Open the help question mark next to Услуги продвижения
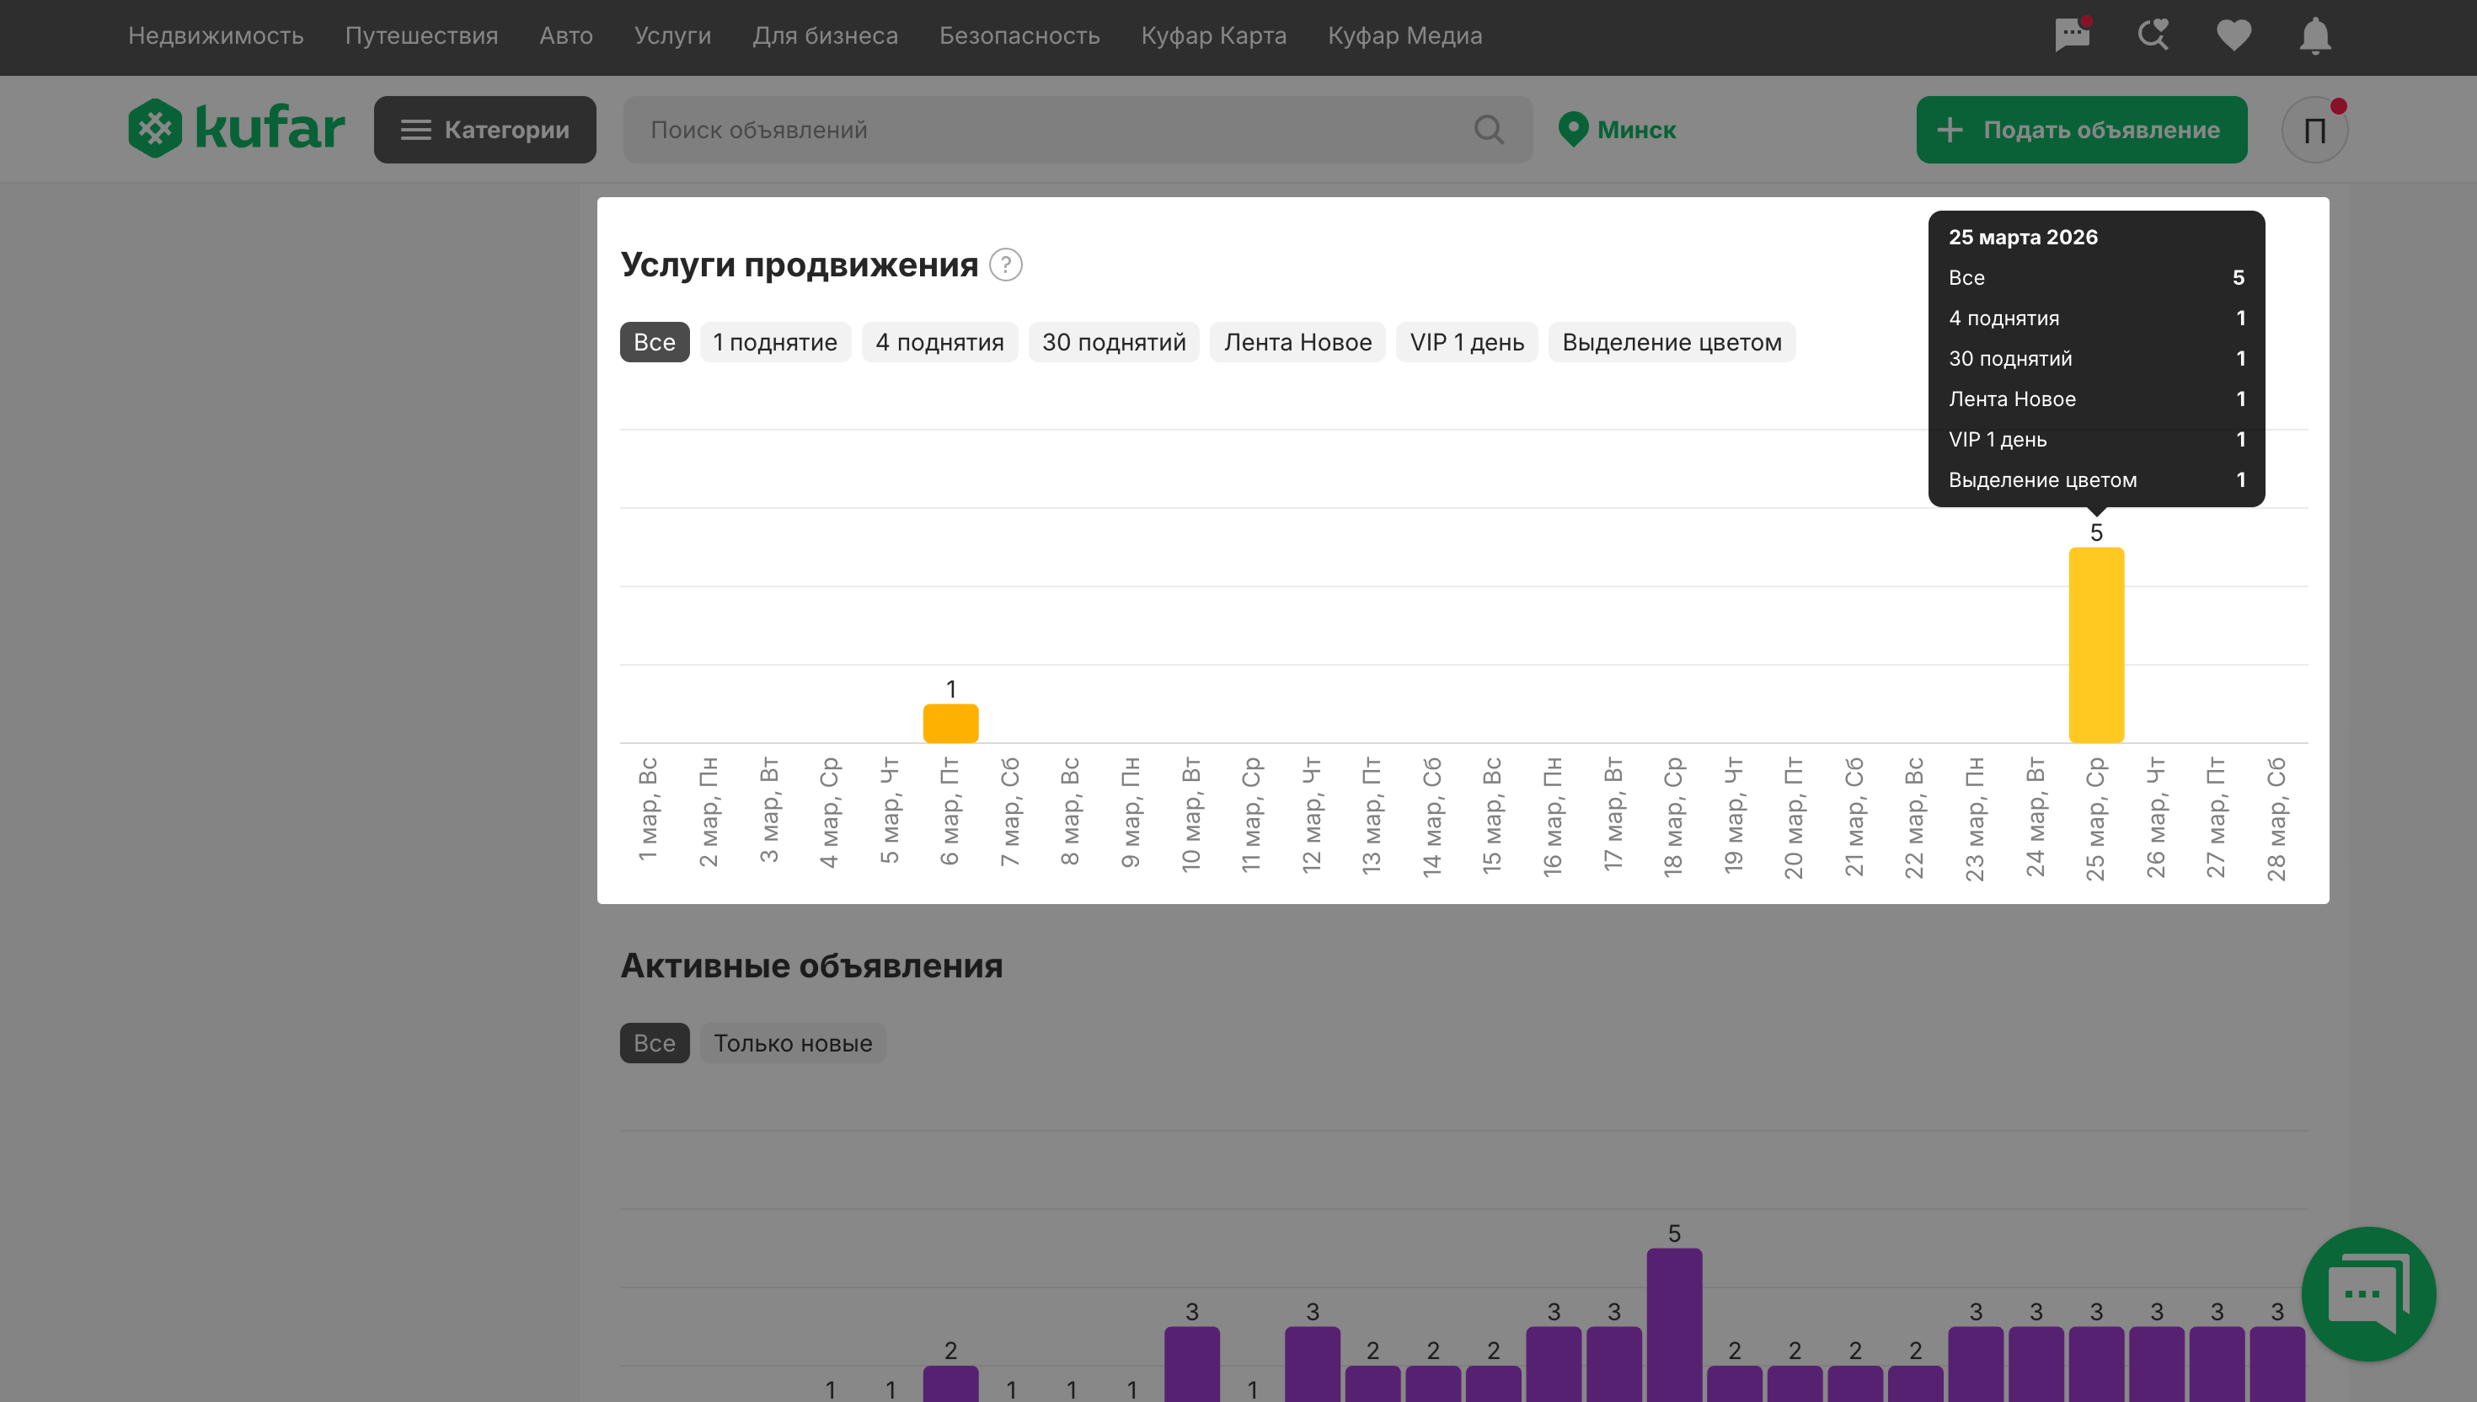This screenshot has width=2477, height=1402. coord(1005,265)
